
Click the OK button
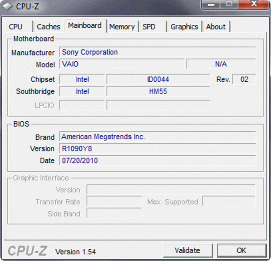[241, 250]
